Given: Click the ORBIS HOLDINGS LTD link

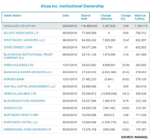Looking at the screenshot, I should click(x=19, y=65).
